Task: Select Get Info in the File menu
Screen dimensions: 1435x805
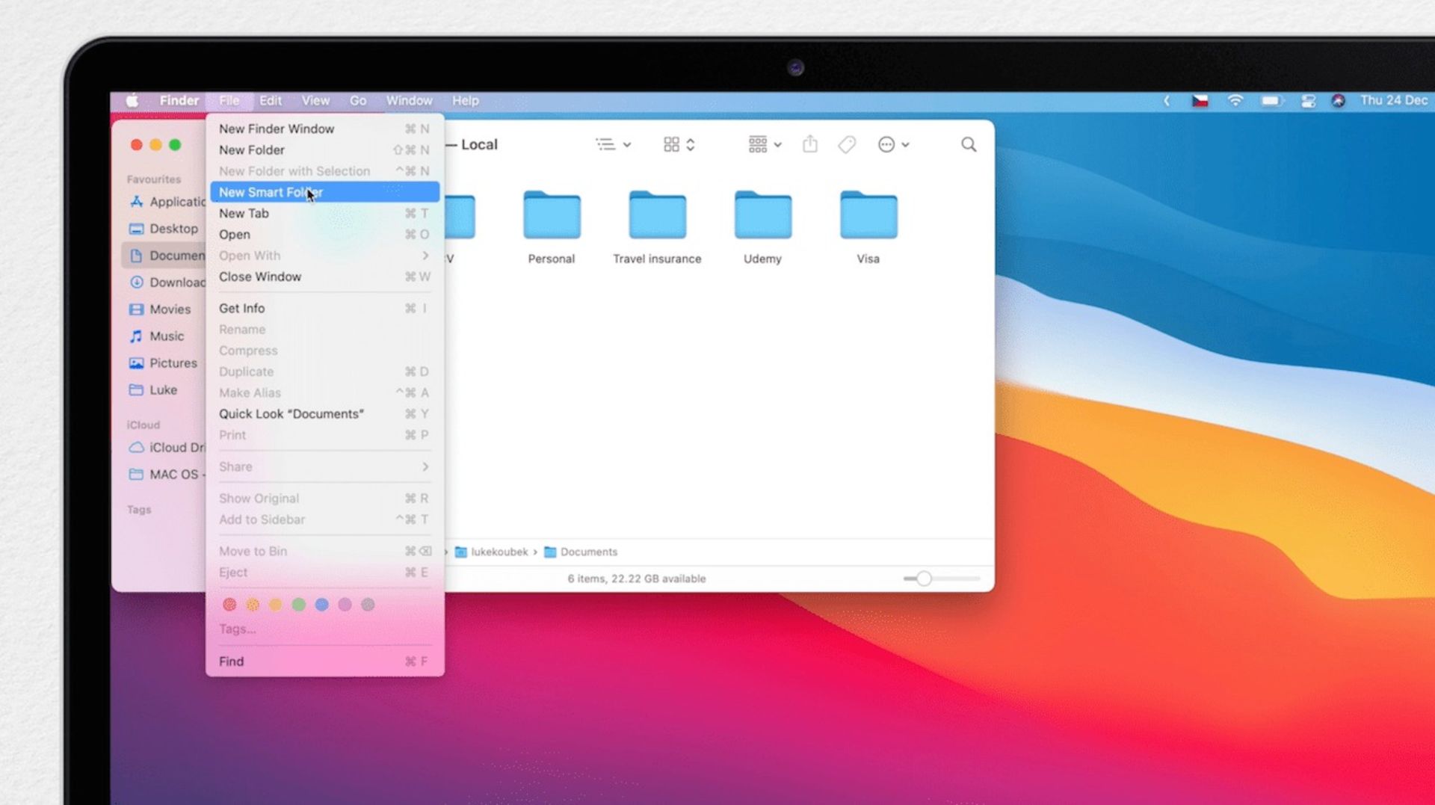Action: (x=241, y=308)
